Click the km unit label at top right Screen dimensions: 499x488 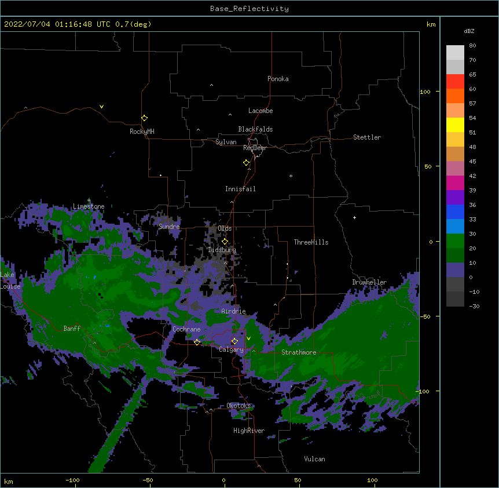click(x=431, y=24)
